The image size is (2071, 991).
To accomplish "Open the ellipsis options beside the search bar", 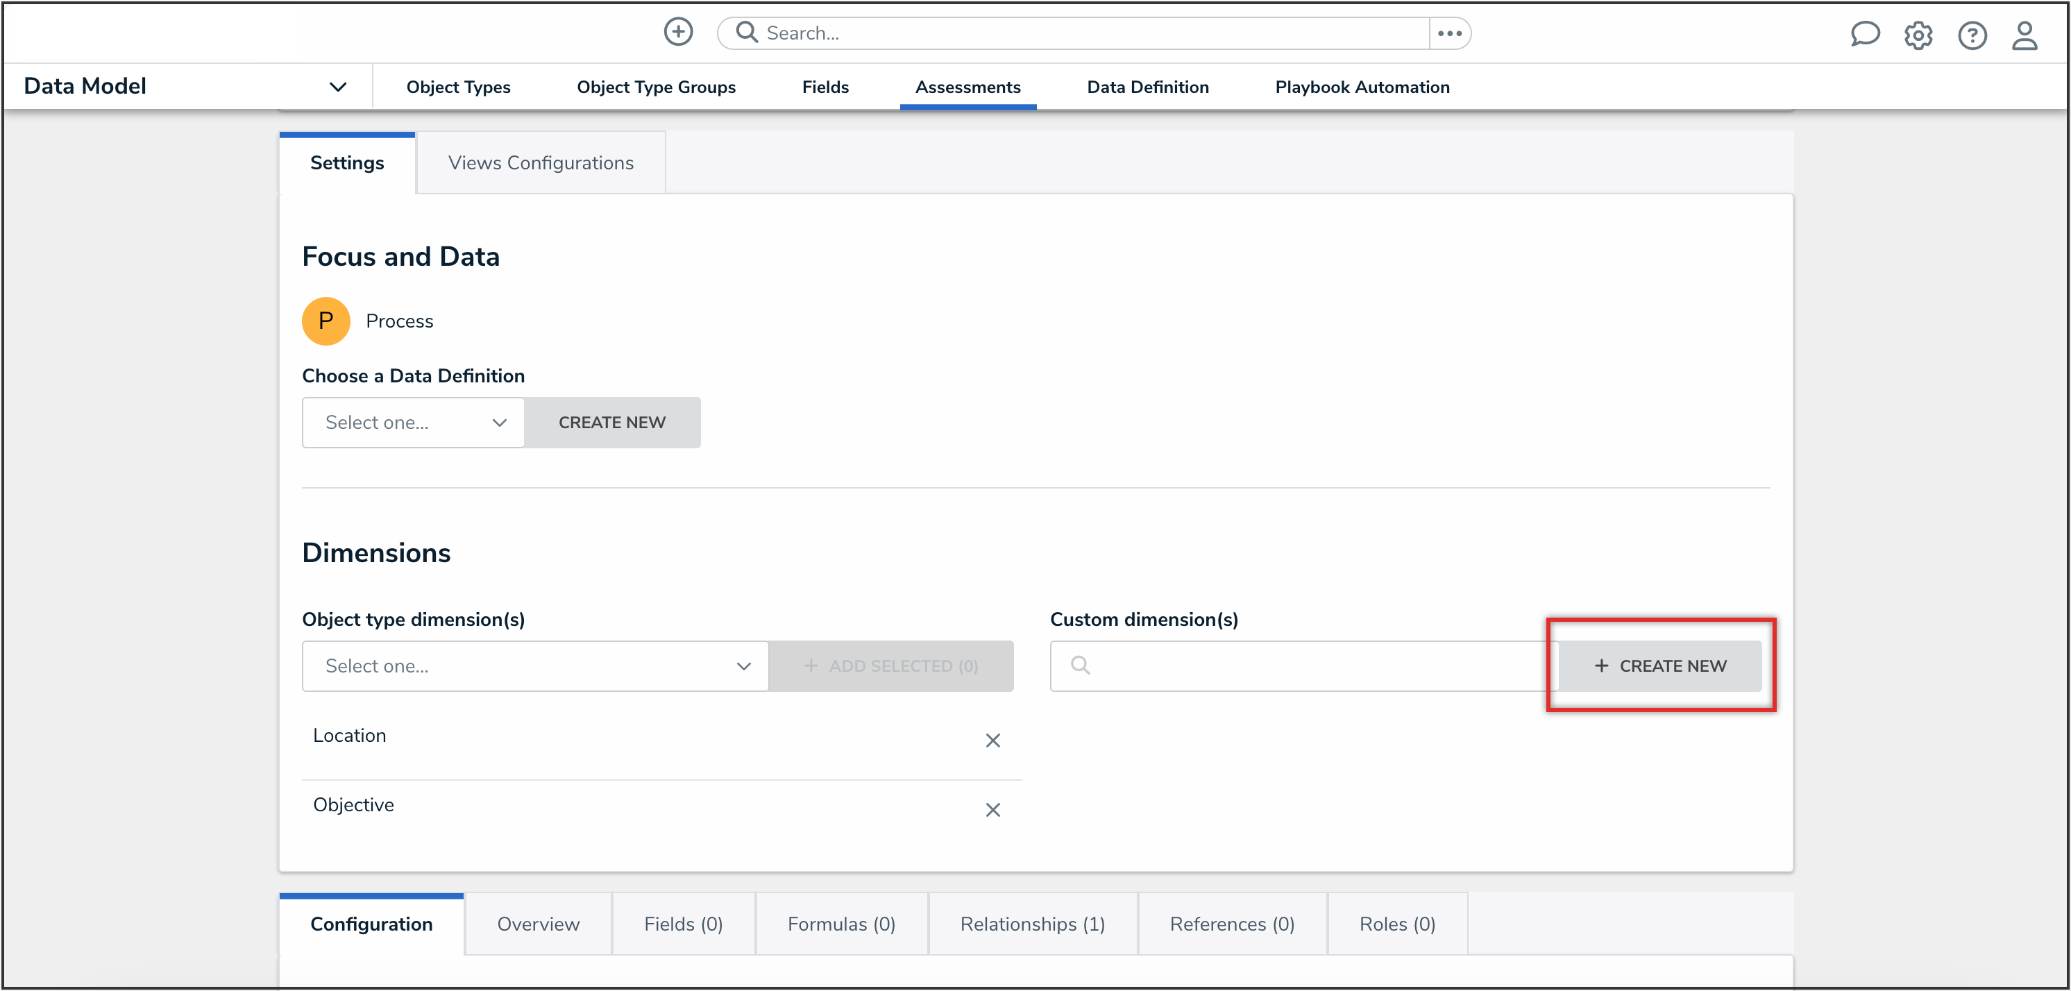I will tap(1448, 33).
